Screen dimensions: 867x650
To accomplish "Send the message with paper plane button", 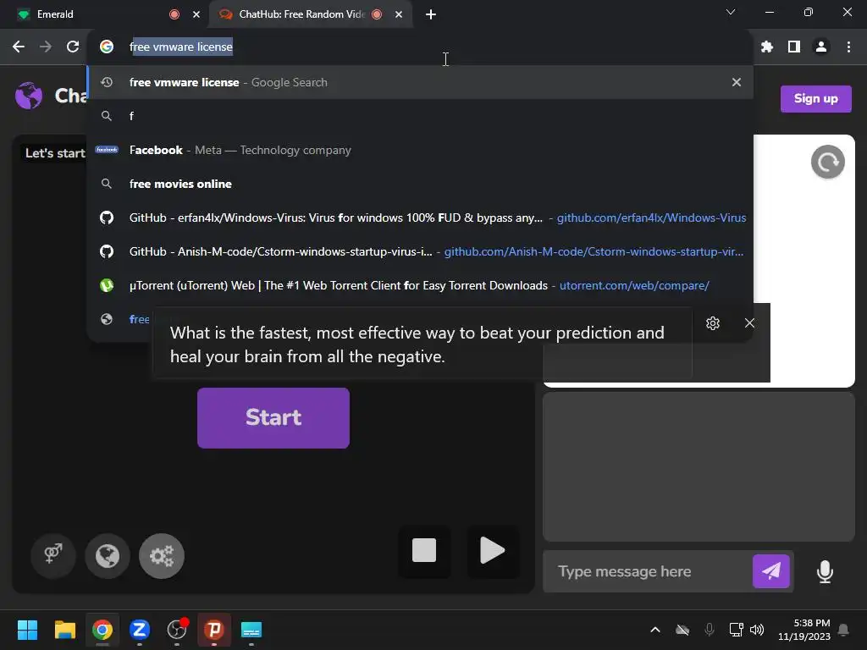I will 771,571.
